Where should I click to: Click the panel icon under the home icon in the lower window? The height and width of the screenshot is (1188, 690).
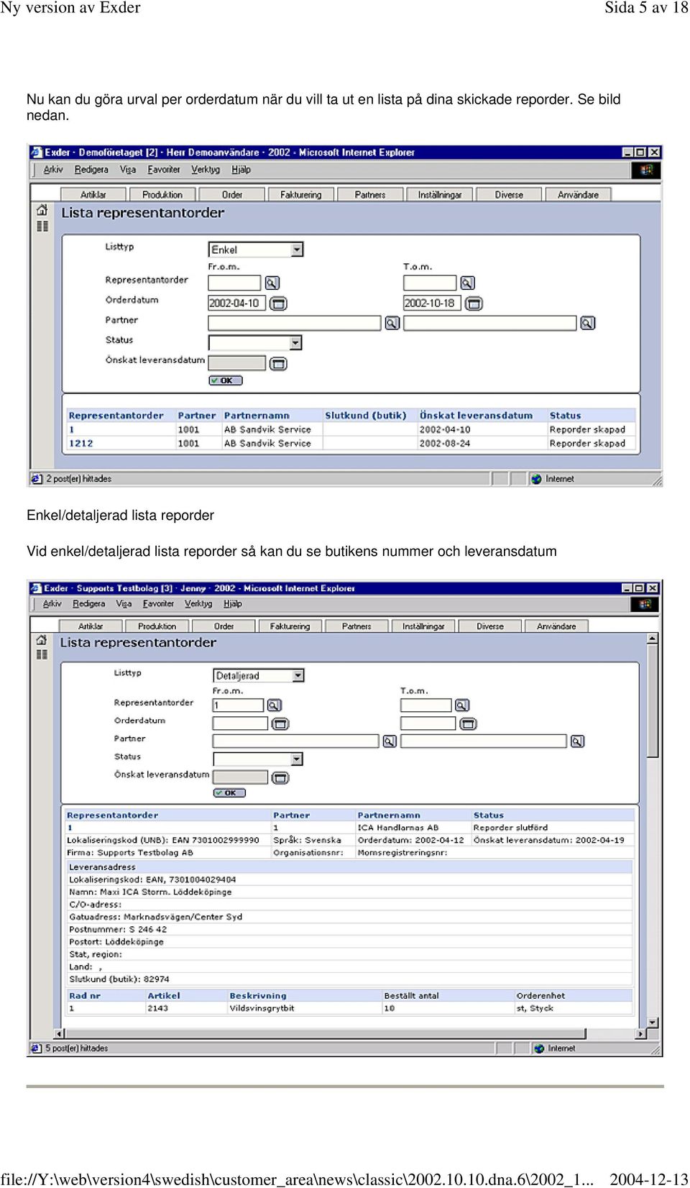click(x=42, y=654)
